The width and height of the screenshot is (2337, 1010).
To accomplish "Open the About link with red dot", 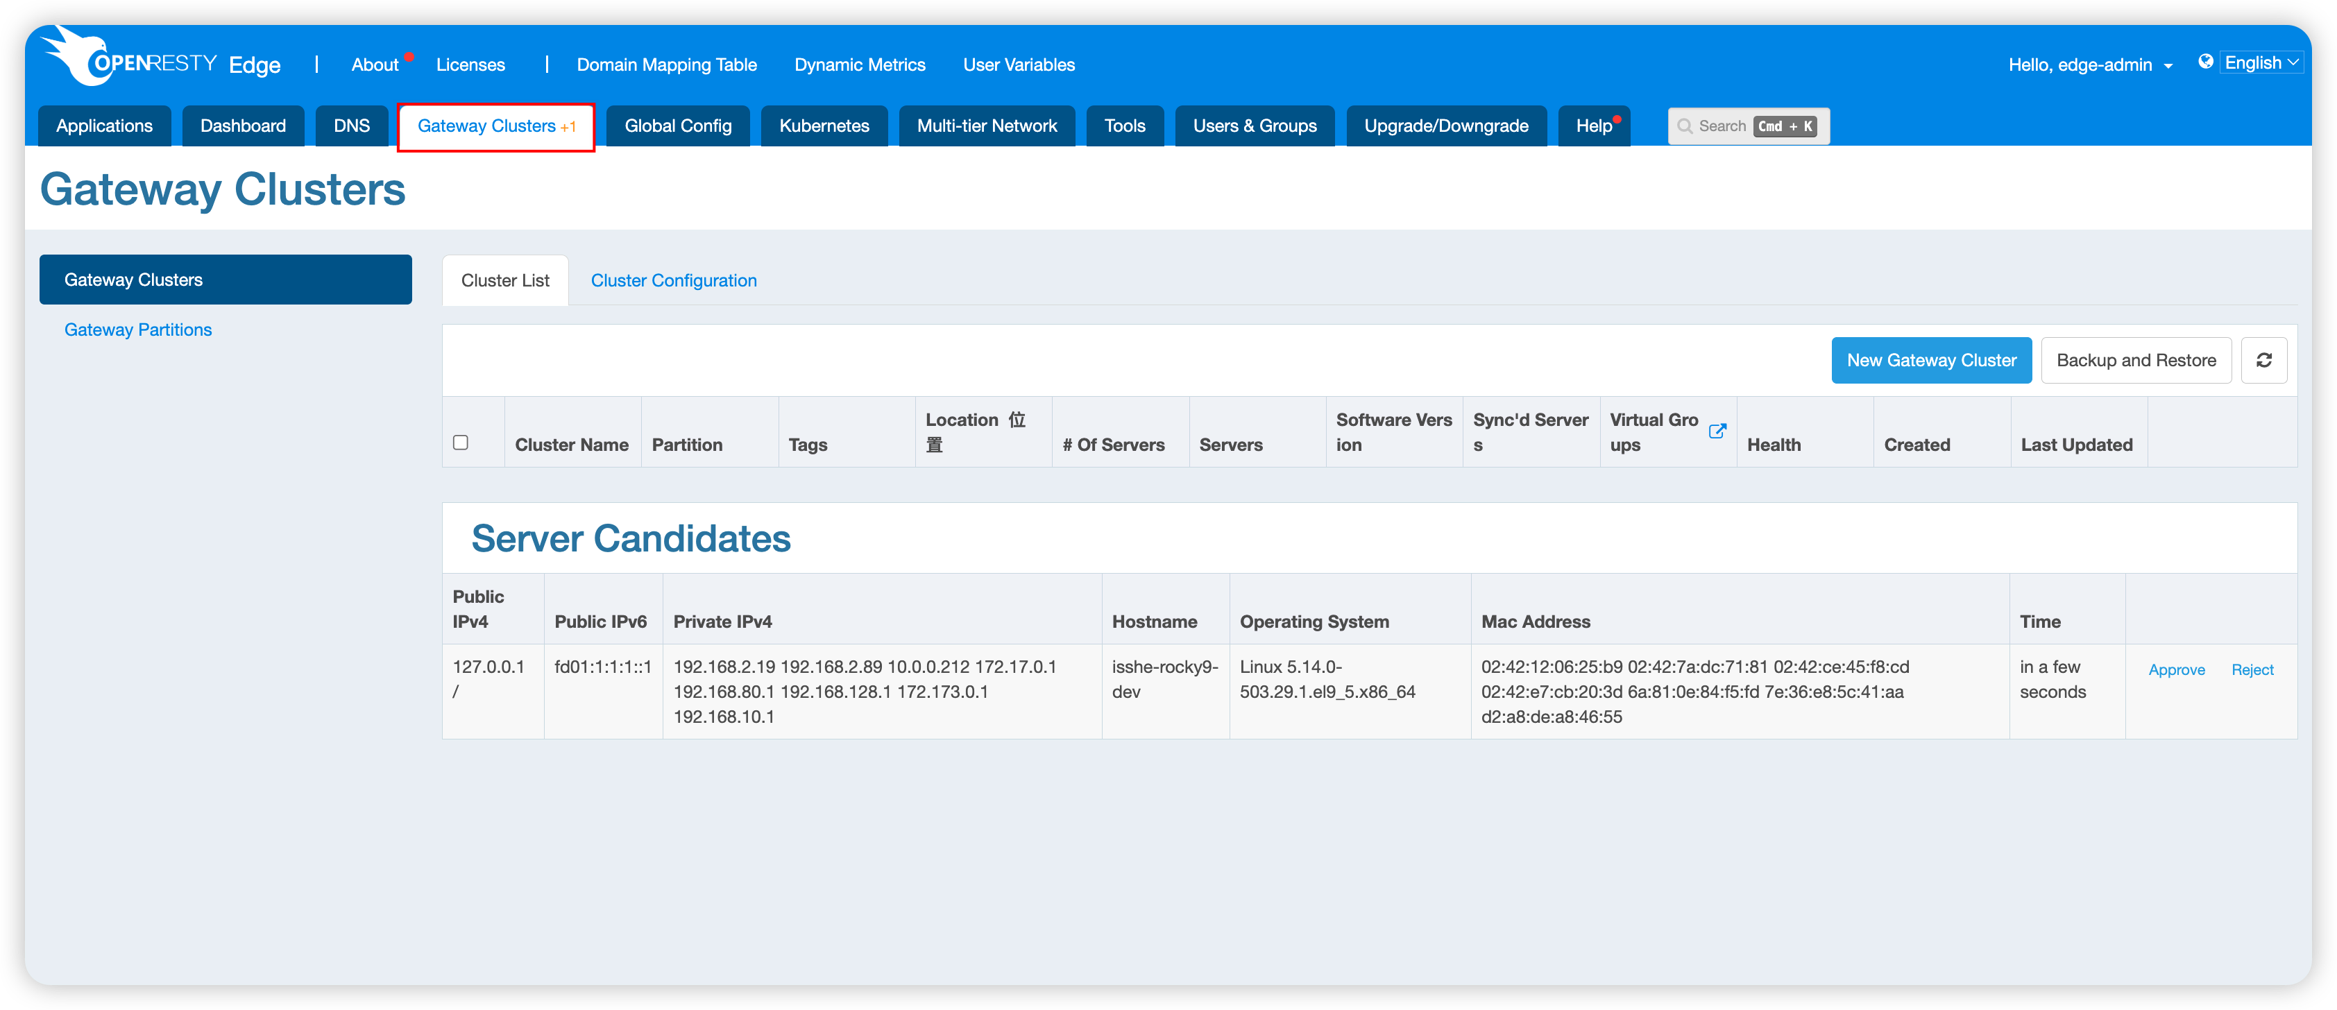I will 375,65.
